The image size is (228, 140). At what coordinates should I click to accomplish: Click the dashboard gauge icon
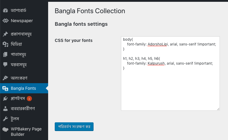point(5,10)
